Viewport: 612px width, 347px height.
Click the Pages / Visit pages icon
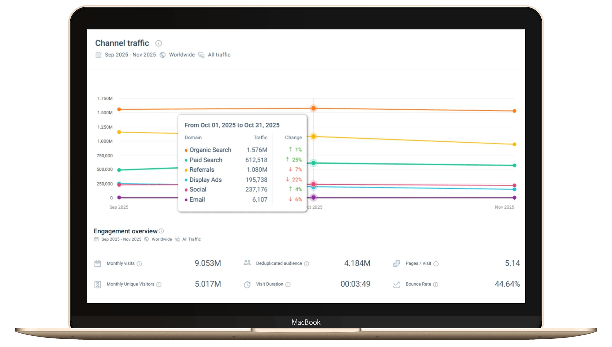pyautogui.click(x=397, y=263)
